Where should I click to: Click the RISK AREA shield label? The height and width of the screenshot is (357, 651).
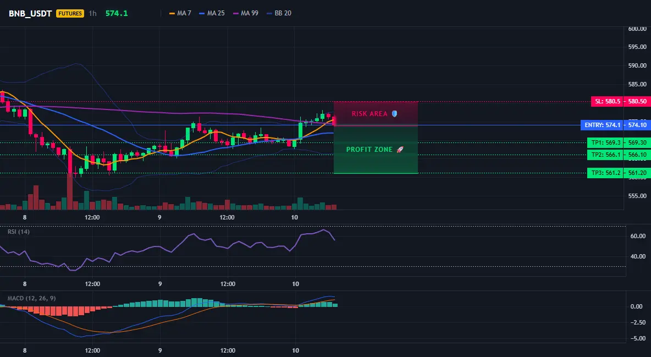pyautogui.click(x=374, y=113)
